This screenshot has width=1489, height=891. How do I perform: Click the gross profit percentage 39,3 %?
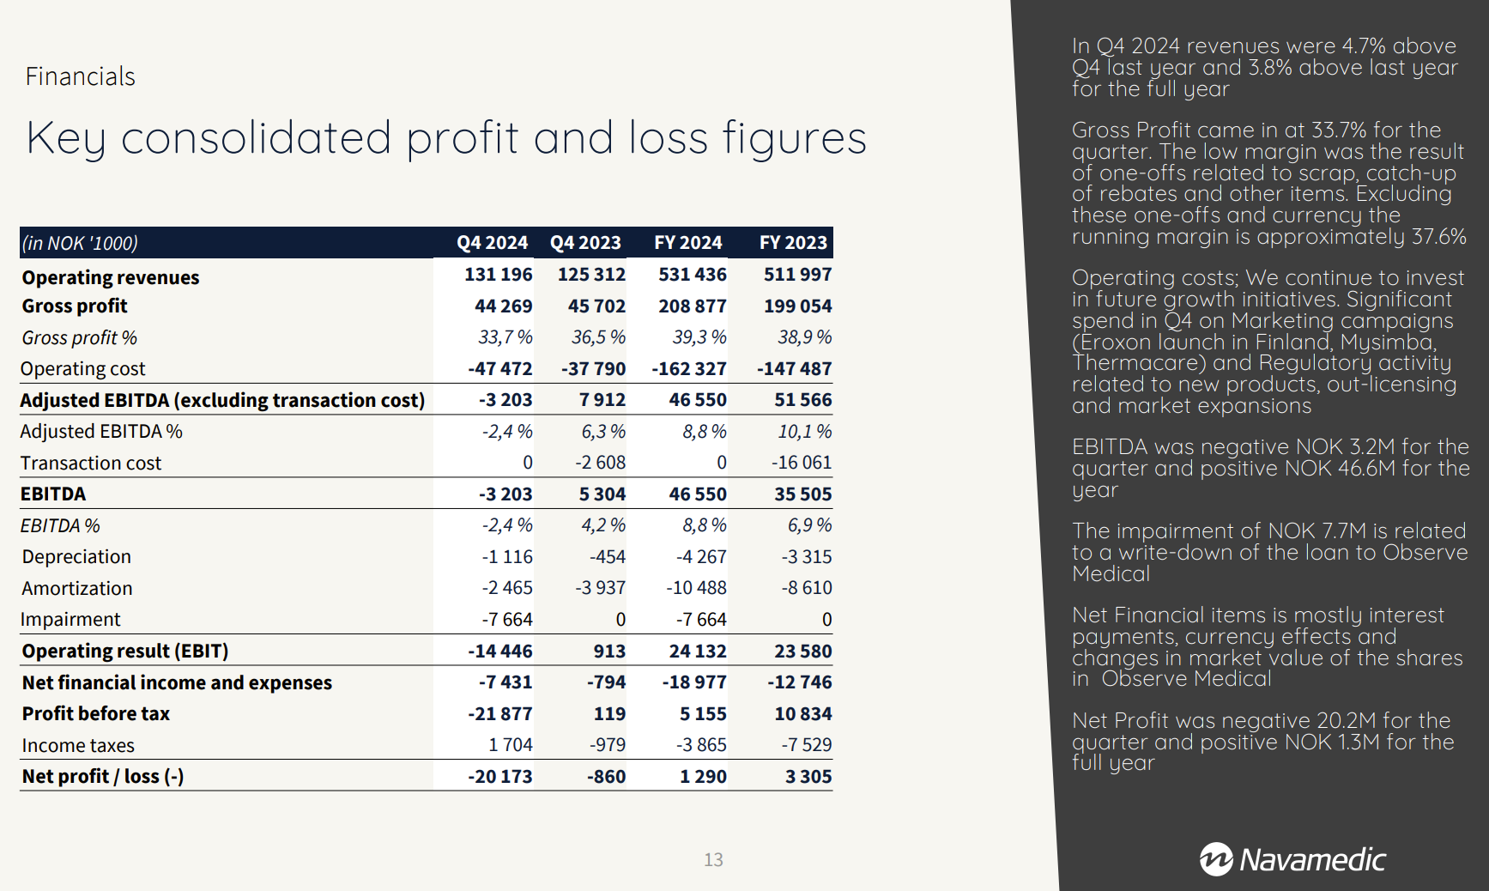click(699, 337)
